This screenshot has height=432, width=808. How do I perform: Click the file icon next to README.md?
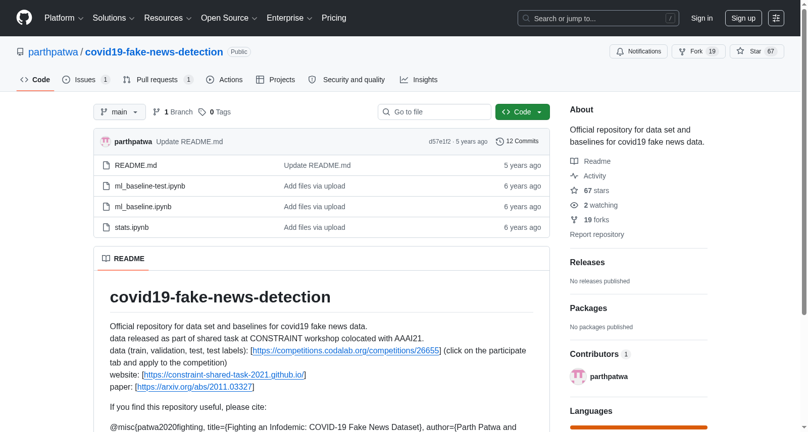(x=106, y=165)
